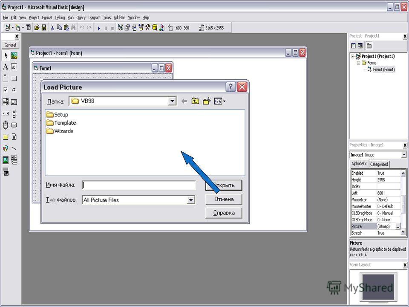Choose the CommandButton control in the toolbox
The image size is (409, 307).
14,78
